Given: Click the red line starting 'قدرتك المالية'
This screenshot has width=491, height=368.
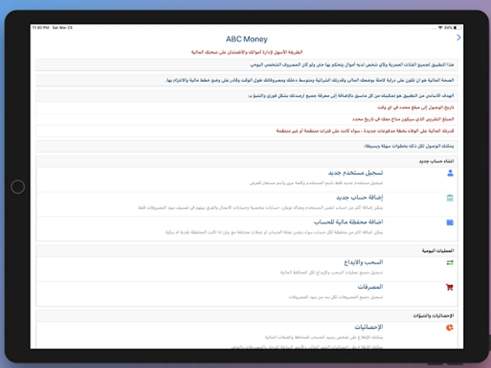Looking at the screenshot, I should [365, 131].
